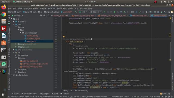Click the locate-opened-file target icon in Project panel
Image resolution: width=174 pixels, height=98 pixels.
click(41, 16)
